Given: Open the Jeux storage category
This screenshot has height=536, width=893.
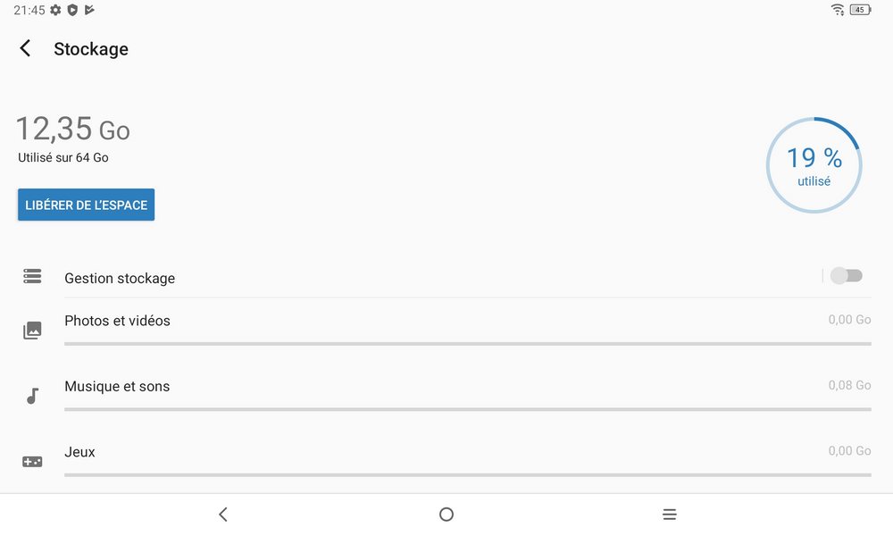Looking at the screenshot, I should (80, 452).
